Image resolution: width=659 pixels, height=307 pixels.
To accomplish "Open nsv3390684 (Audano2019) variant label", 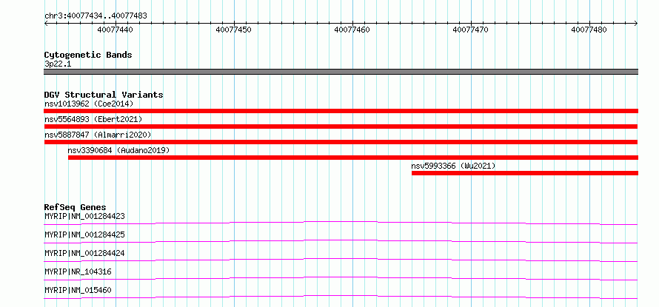I will click(x=118, y=150).
